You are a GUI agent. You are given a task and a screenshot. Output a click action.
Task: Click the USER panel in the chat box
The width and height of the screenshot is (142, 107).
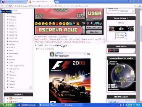(x=95, y=13)
